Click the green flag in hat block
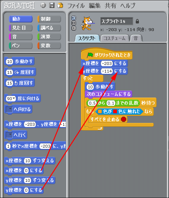Viewport: 169px width, 198px height. click(x=90, y=55)
